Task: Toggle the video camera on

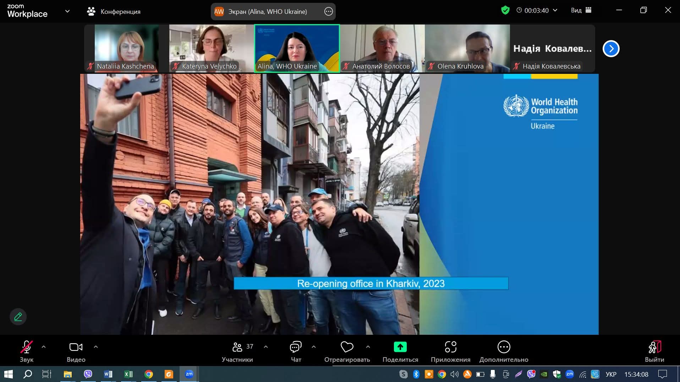Action: (76, 347)
